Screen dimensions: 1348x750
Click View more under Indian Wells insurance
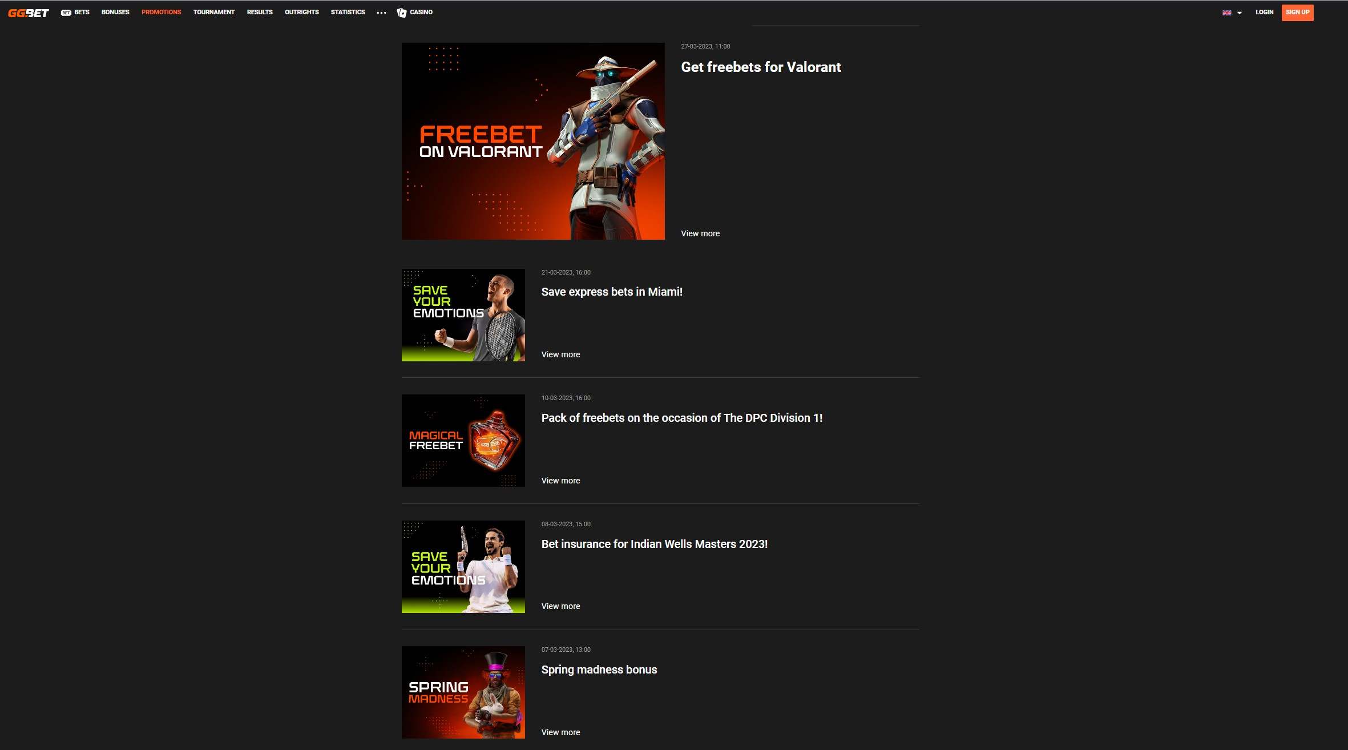coord(560,606)
